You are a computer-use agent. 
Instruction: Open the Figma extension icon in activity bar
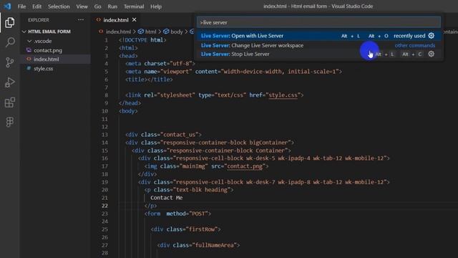coord(9,122)
